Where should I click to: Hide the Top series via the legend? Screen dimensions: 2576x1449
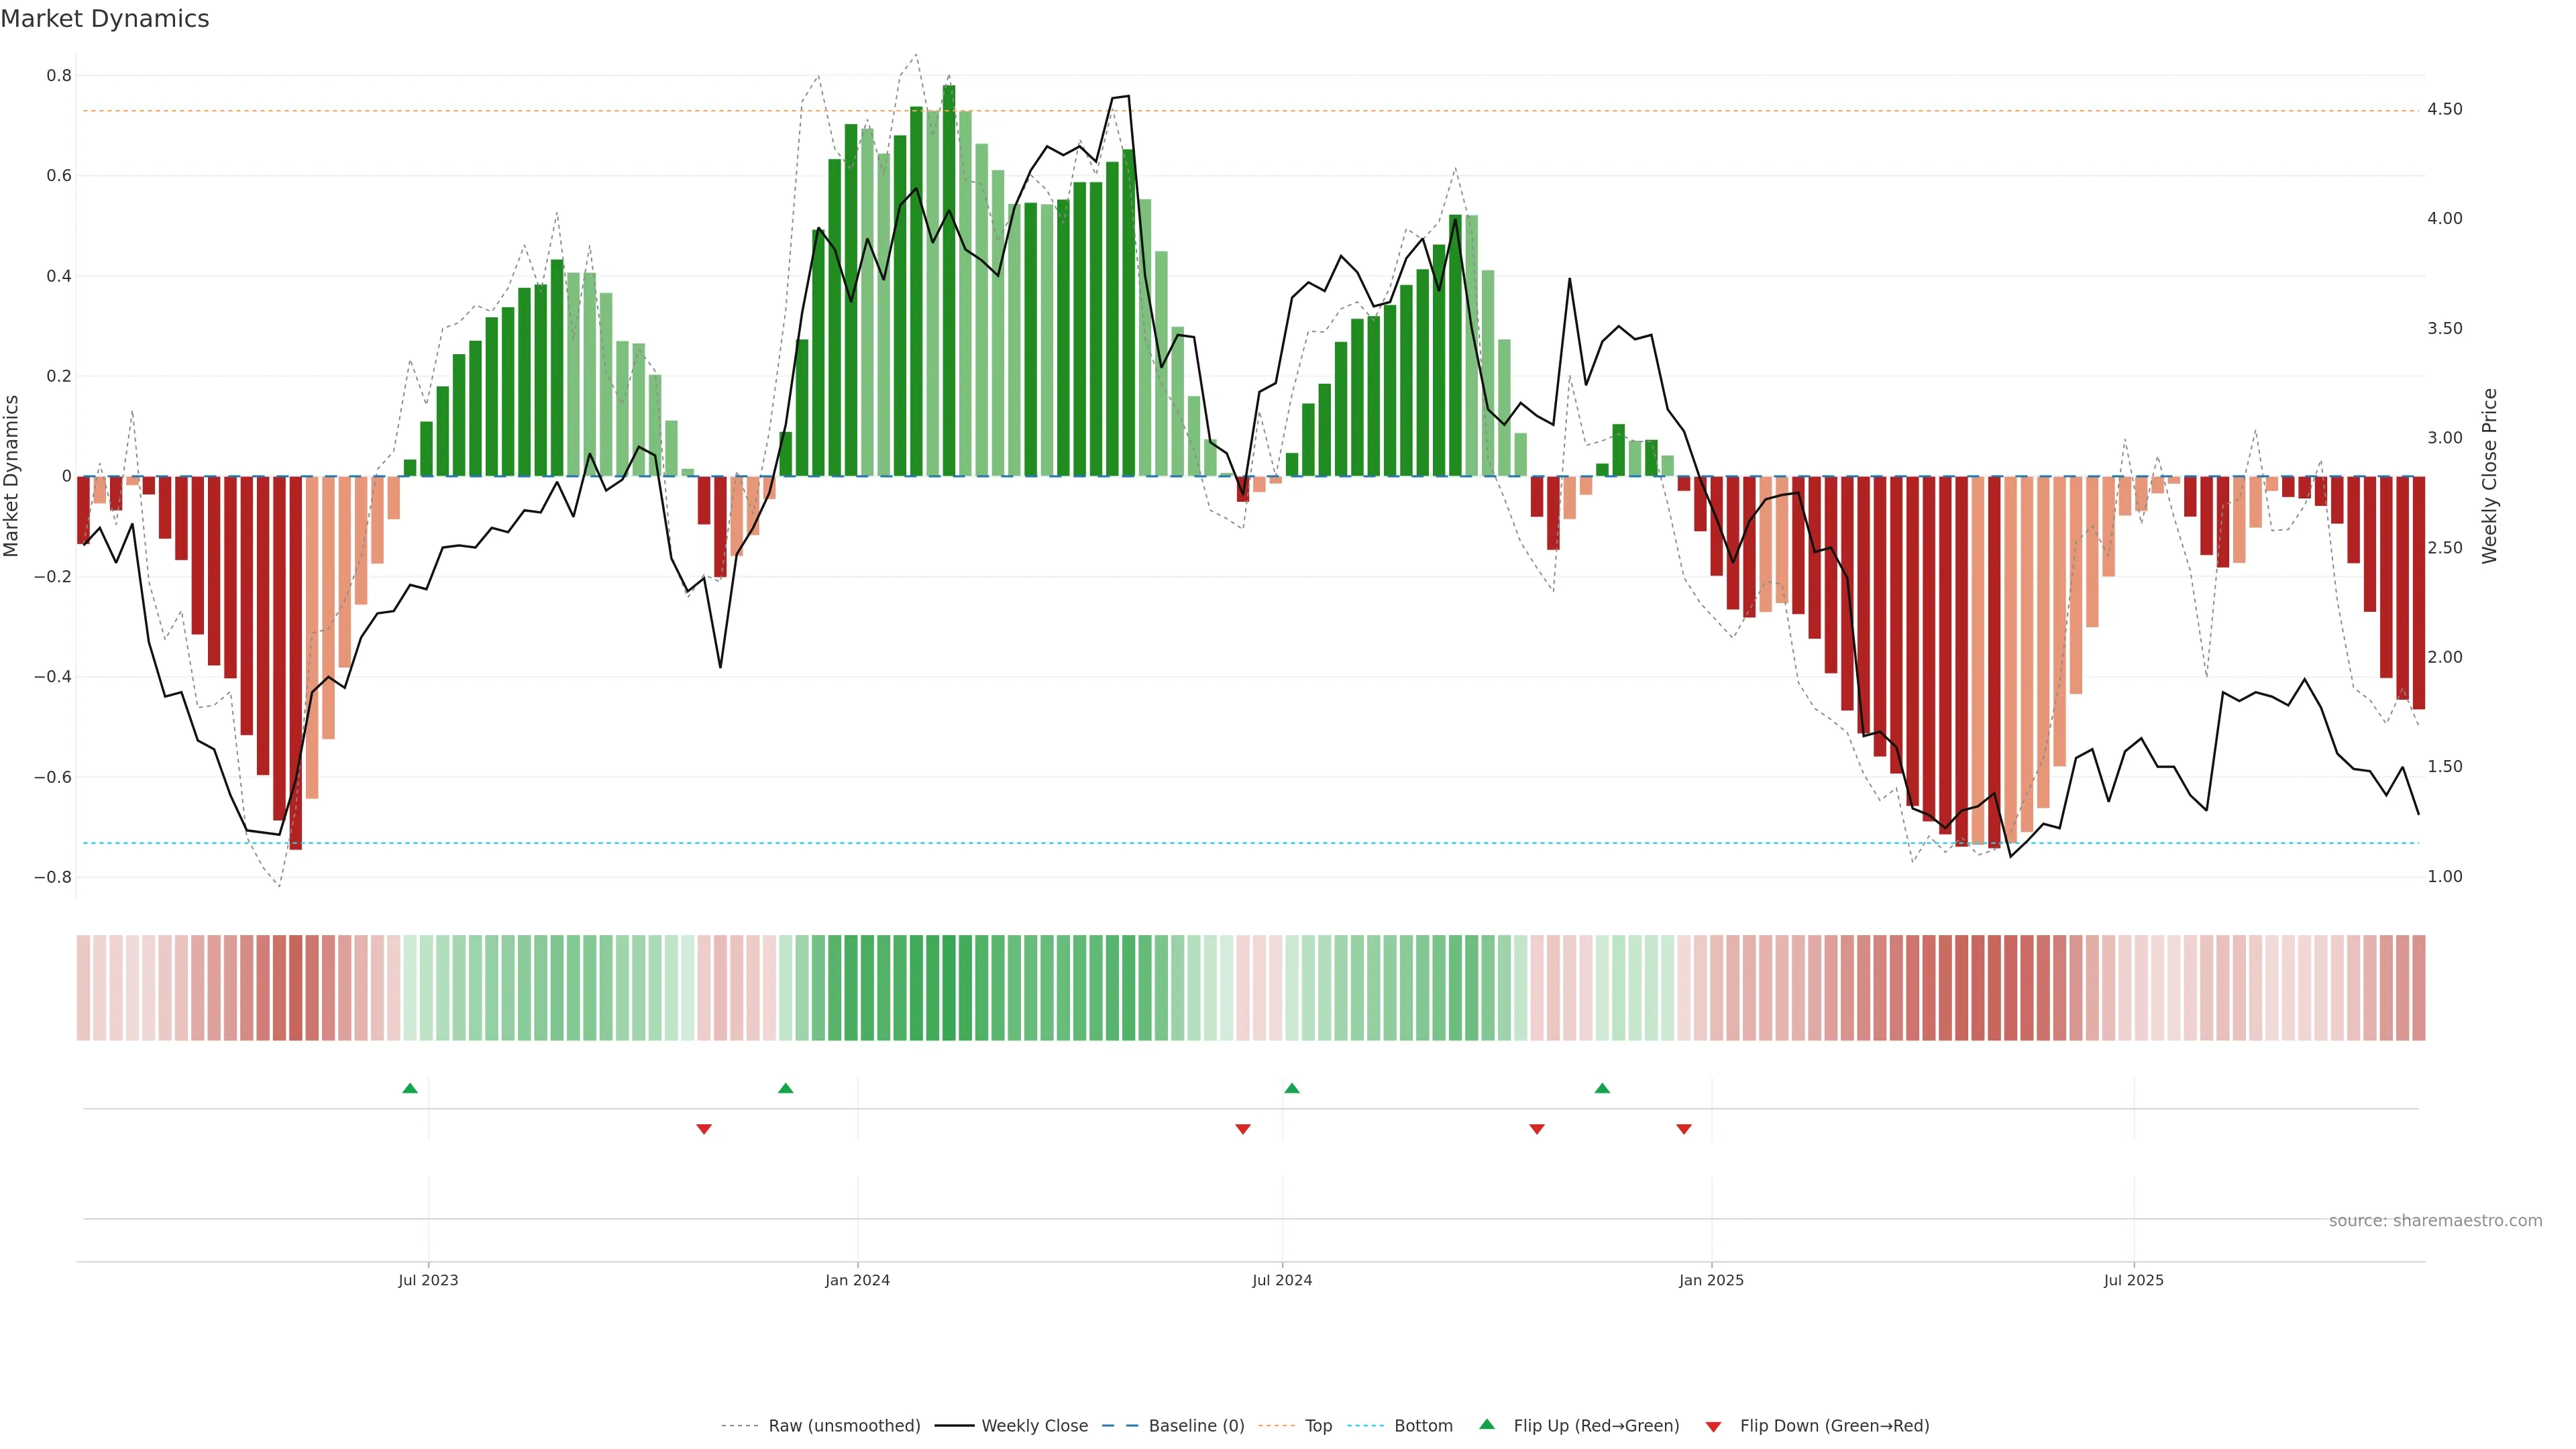(x=1318, y=1426)
